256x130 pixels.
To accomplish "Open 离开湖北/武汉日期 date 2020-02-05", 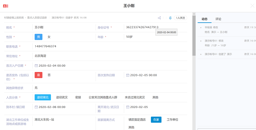I will pos(139,107).
